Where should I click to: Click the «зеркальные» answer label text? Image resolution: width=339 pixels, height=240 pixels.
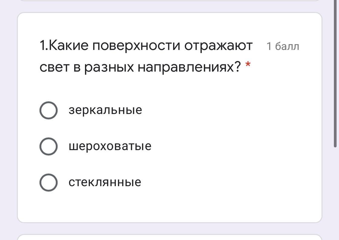[x=105, y=110]
